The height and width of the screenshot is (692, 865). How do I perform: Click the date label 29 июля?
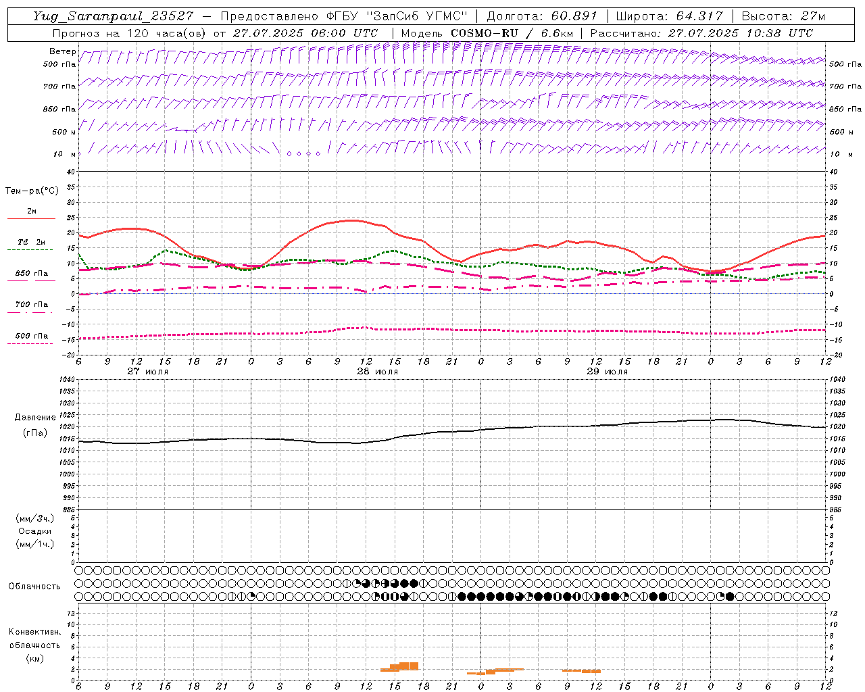point(607,372)
